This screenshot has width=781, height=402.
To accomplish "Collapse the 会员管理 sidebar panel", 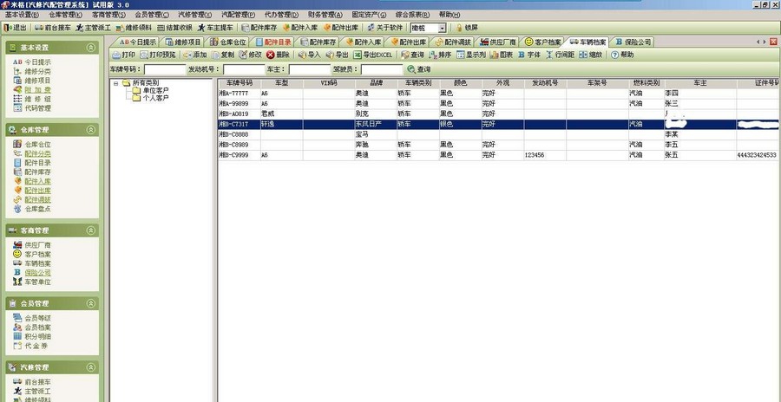I will point(90,303).
